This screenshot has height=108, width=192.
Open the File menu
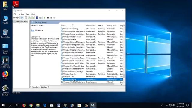[x=15, y=14]
